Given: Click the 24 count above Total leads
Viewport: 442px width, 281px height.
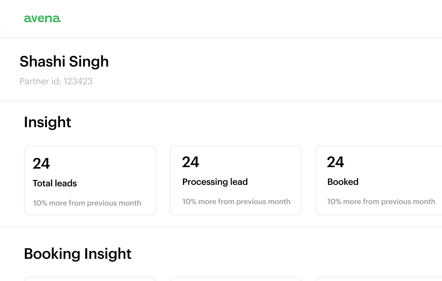Looking at the screenshot, I should coord(41,163).
